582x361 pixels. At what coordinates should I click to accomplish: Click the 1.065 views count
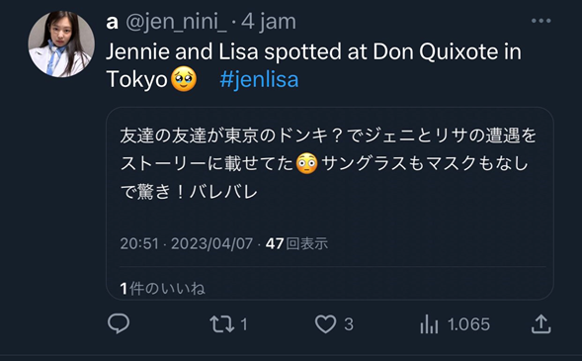point(468,324)
